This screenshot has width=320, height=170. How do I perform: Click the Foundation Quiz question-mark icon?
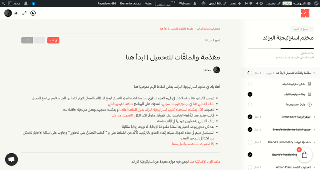pyautogui.click(x=310, y=105)
